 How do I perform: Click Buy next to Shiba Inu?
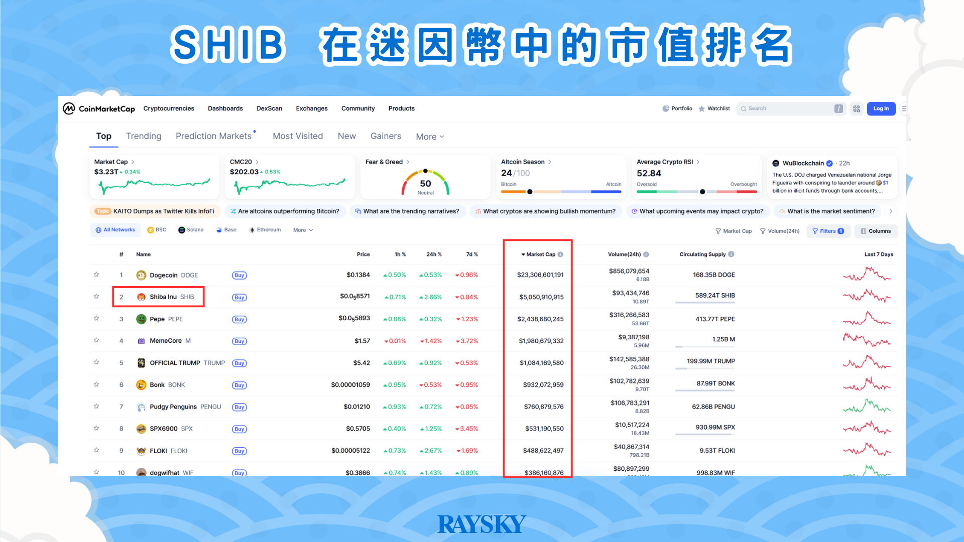[239, 297]
